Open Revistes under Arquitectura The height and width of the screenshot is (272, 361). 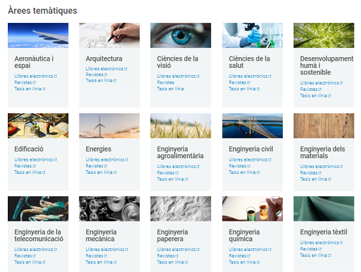pyautogui.click(x=96, y=75)
